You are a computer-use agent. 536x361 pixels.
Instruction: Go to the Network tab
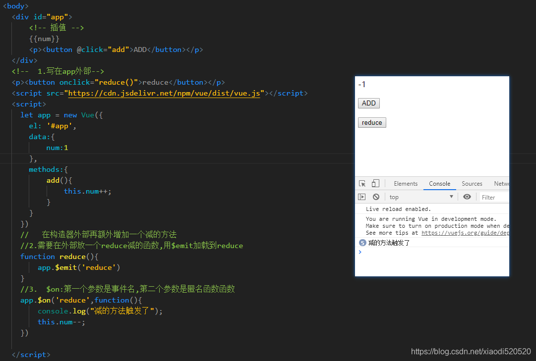[501, 184]
